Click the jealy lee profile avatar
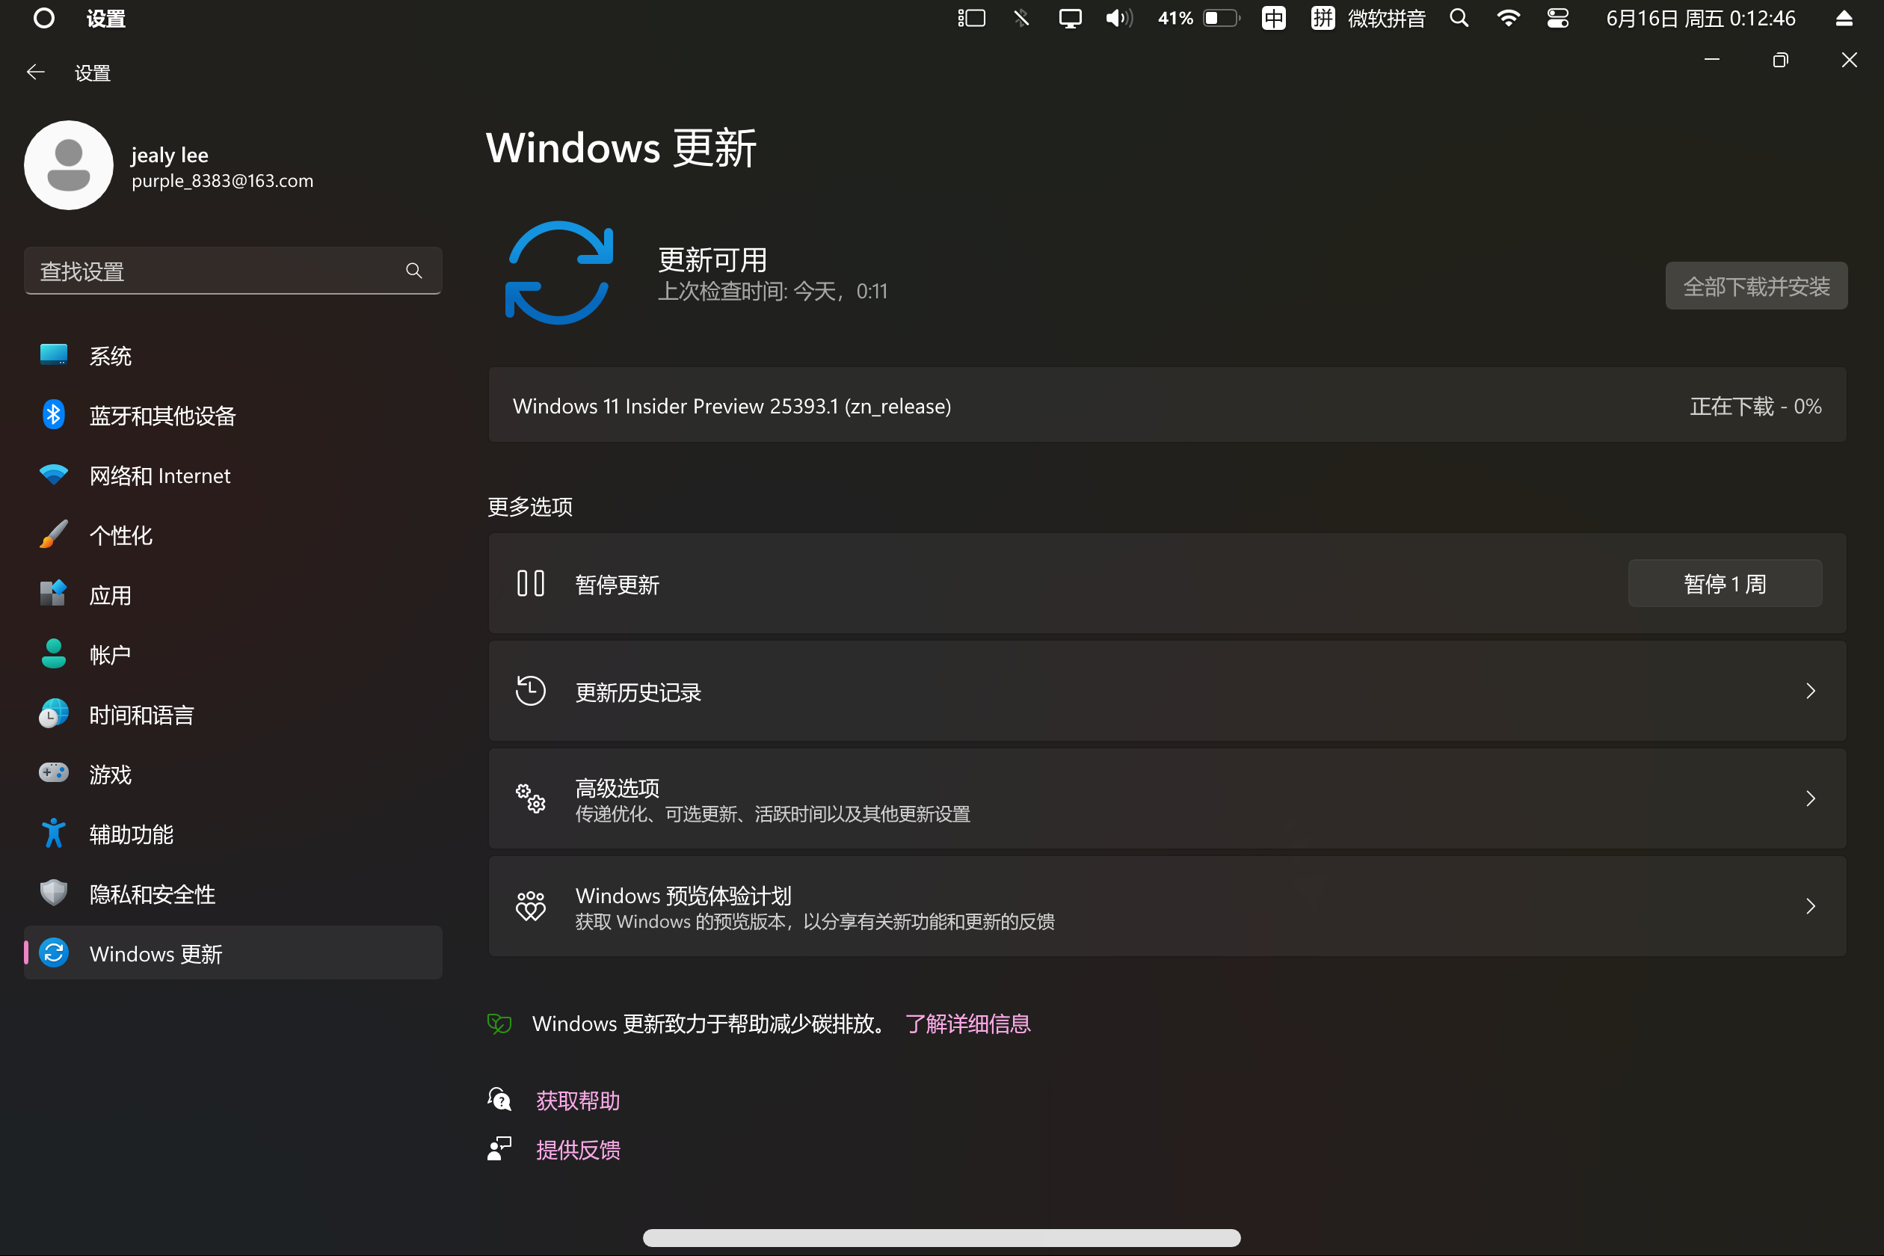 [x=69, y=165]
